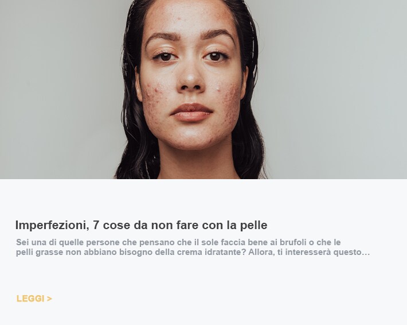
Task: Click the word pelle ending the headline
Action: (253, 225)
